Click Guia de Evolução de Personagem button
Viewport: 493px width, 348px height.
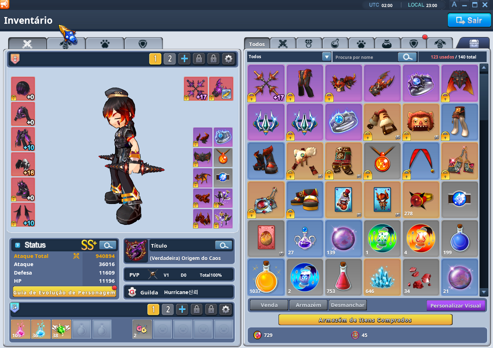64,292
